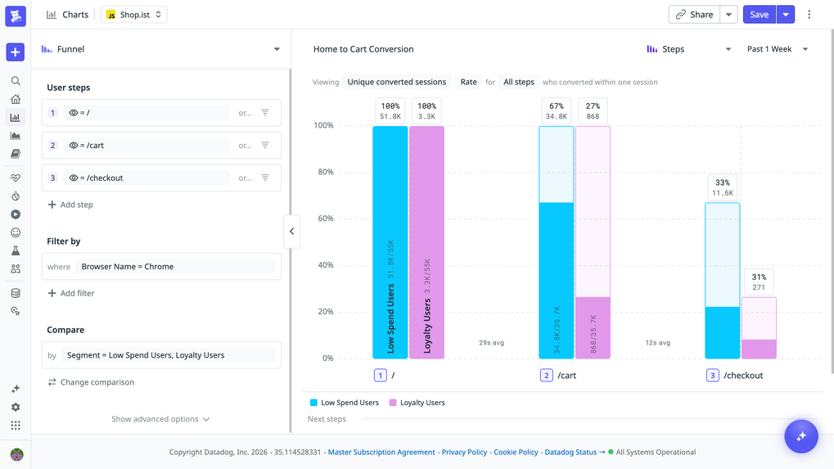834x469 pixels.
Task: Click the Datadog logo icon
Action: coord(16,16)
